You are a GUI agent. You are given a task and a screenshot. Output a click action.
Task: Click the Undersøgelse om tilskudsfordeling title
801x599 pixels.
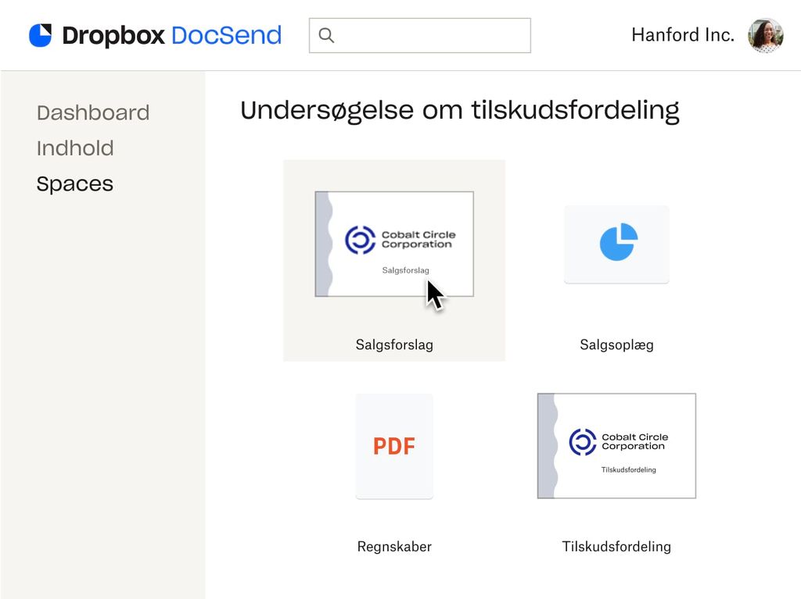coord(460,110)
